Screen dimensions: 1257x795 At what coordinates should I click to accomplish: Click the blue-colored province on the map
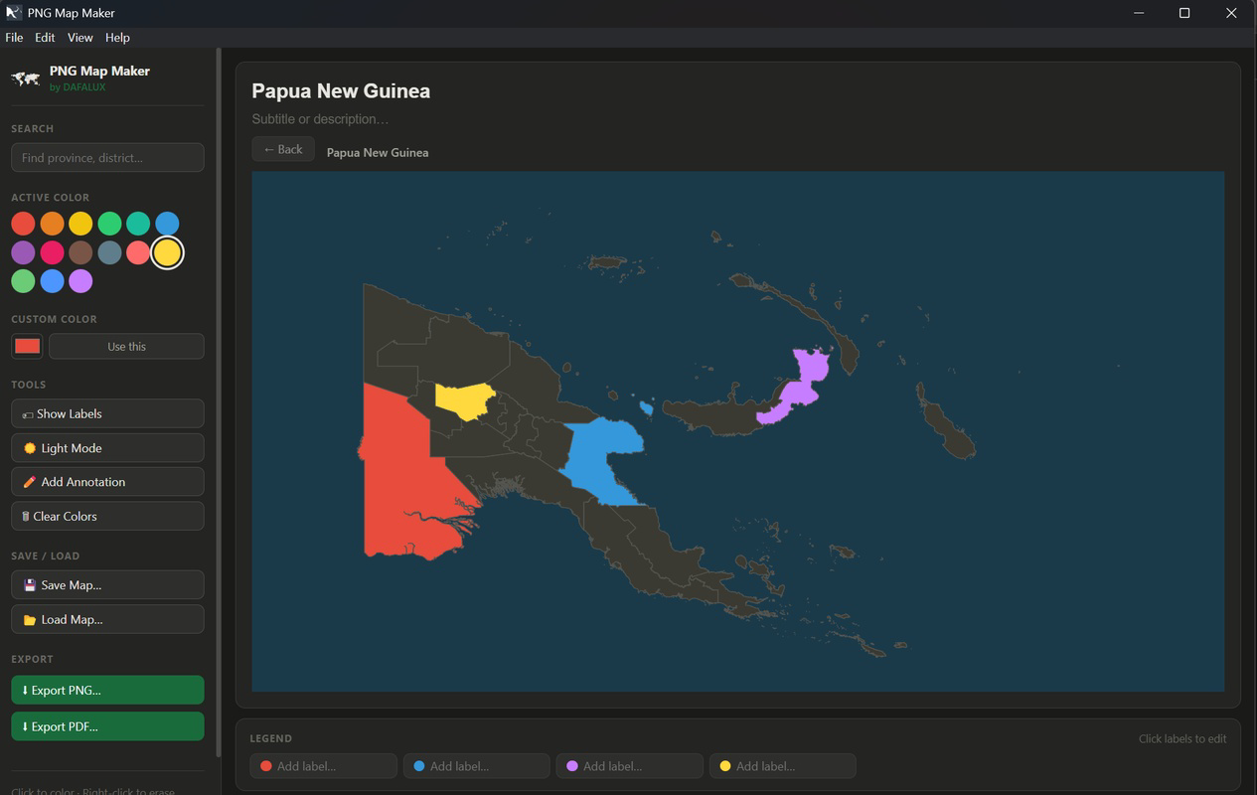pyautogui.click(x=603, y=457)
